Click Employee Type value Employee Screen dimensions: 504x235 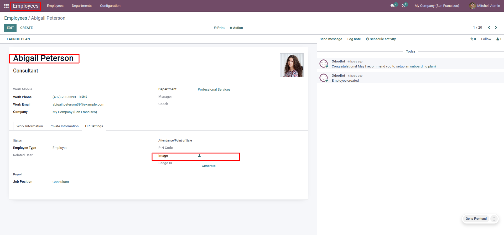click(x=60, y=148)
